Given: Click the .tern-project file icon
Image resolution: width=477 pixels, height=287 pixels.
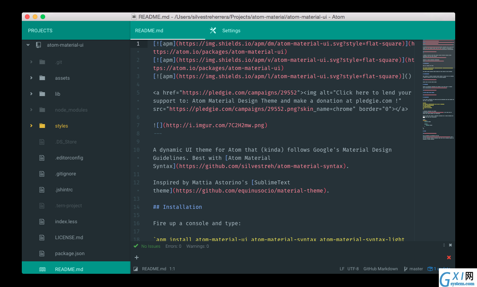Looking at the screenshot, I should click(42, 206).
